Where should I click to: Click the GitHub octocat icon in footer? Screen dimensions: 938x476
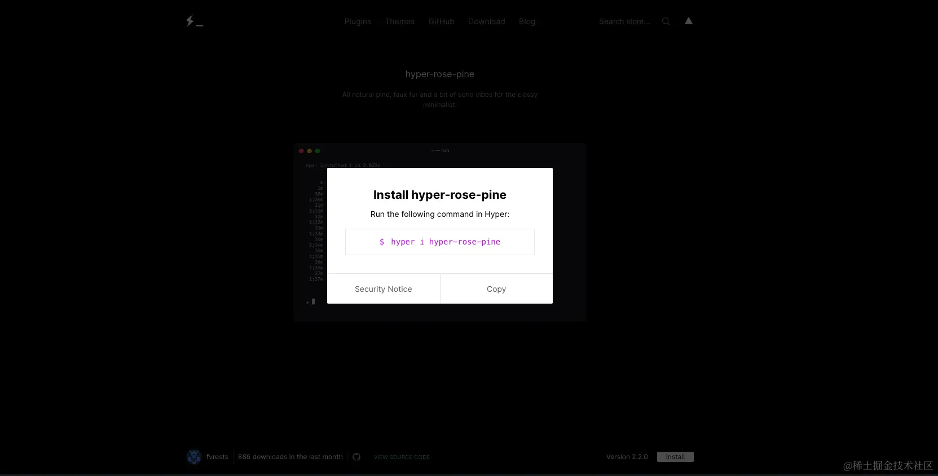pos(356,457)
